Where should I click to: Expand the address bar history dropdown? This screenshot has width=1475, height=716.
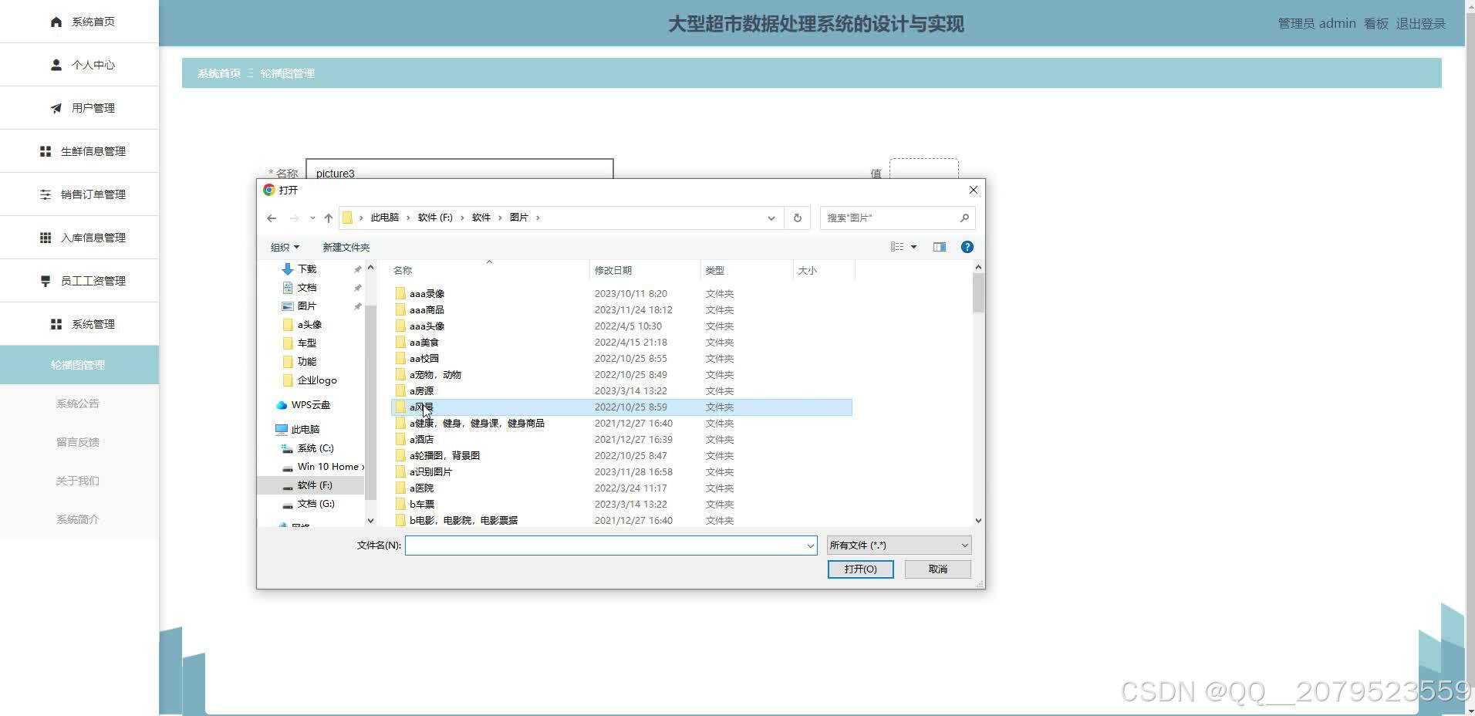tap(771, 218)
